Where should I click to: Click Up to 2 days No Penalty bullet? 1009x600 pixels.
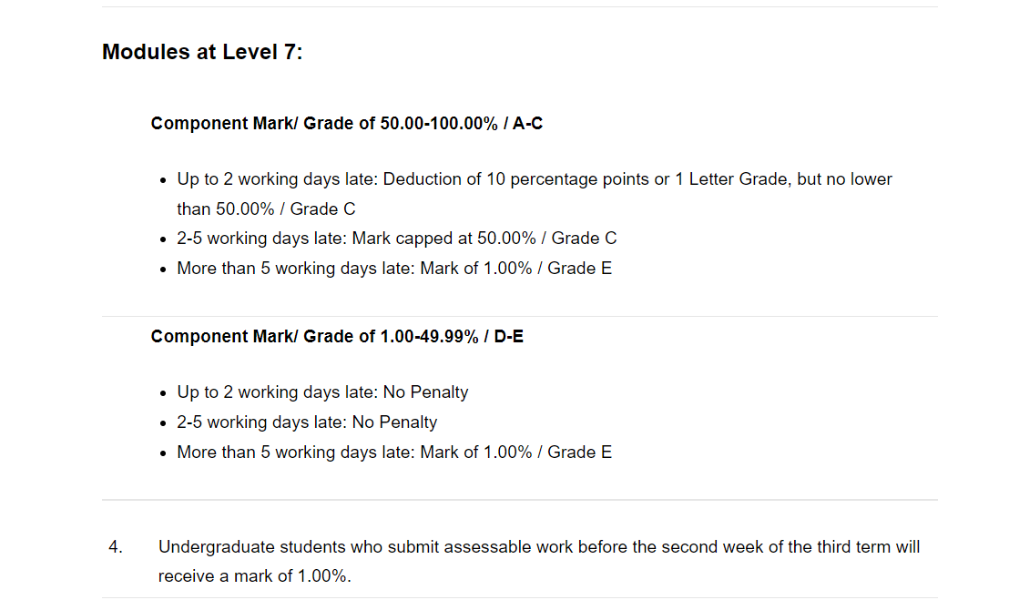pyautogui.click(x=322, y=392)
